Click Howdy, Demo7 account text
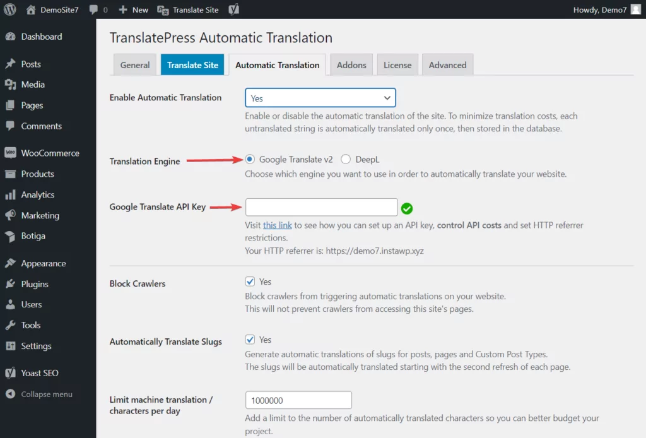646x438 pixels. click(600, 10)
